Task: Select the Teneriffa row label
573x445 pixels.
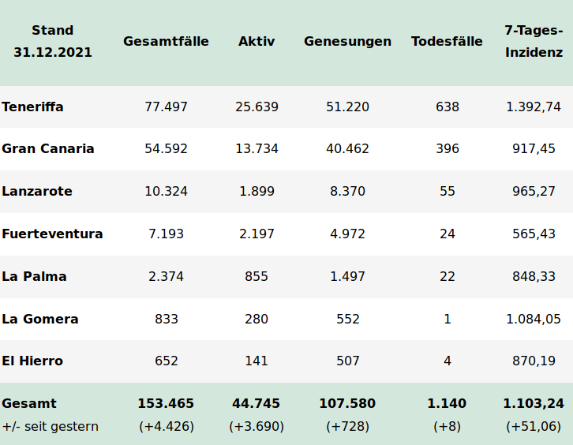Action: (x=33, y=107)
